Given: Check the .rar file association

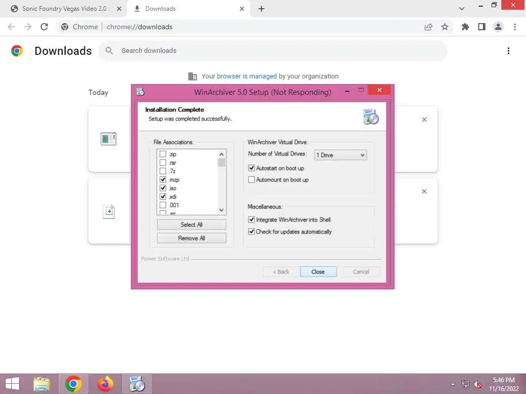Looking at the screenshot, I should (x=163, y=163).
